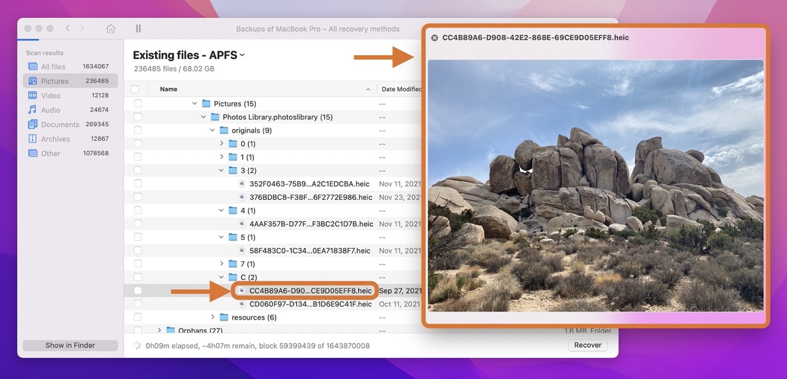
Task: Open Video scan results
Action: point(70,95)
